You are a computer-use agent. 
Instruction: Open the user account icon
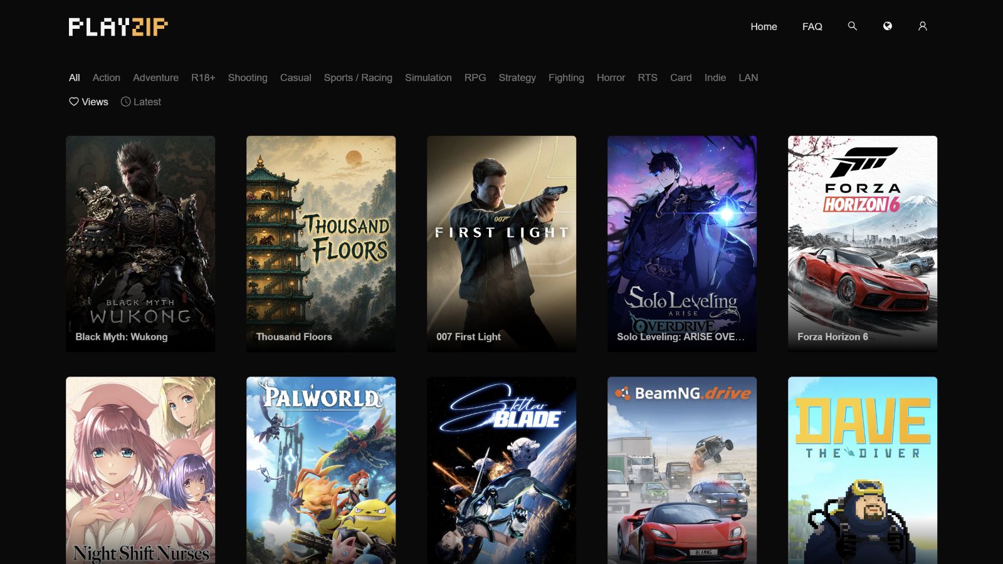pos(922,26)
